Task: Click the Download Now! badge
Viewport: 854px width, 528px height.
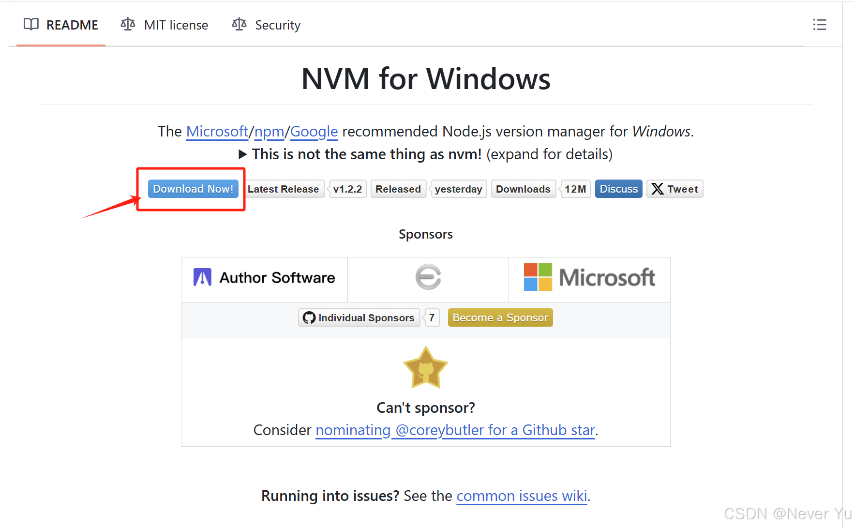Action: pos(193,189)
